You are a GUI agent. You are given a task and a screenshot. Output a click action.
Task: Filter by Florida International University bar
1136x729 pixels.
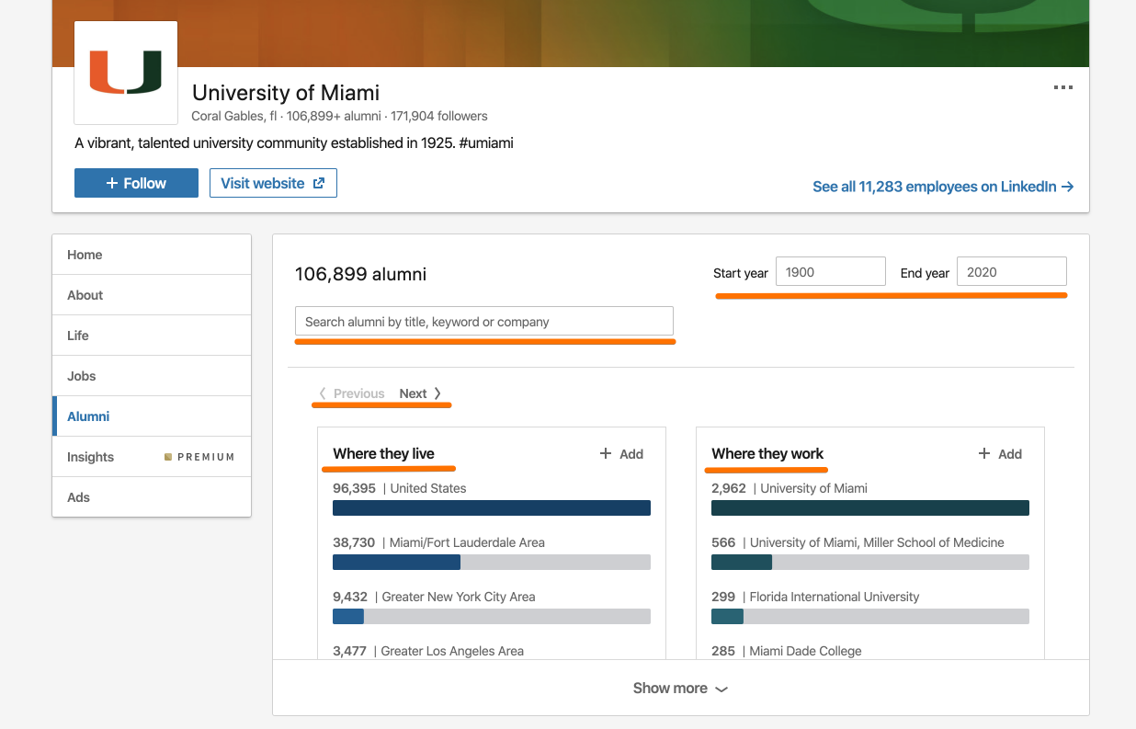(870, 616)
